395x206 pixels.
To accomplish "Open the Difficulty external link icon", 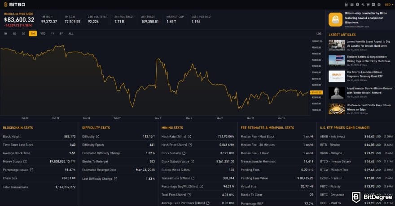I will tap(97, 137).
